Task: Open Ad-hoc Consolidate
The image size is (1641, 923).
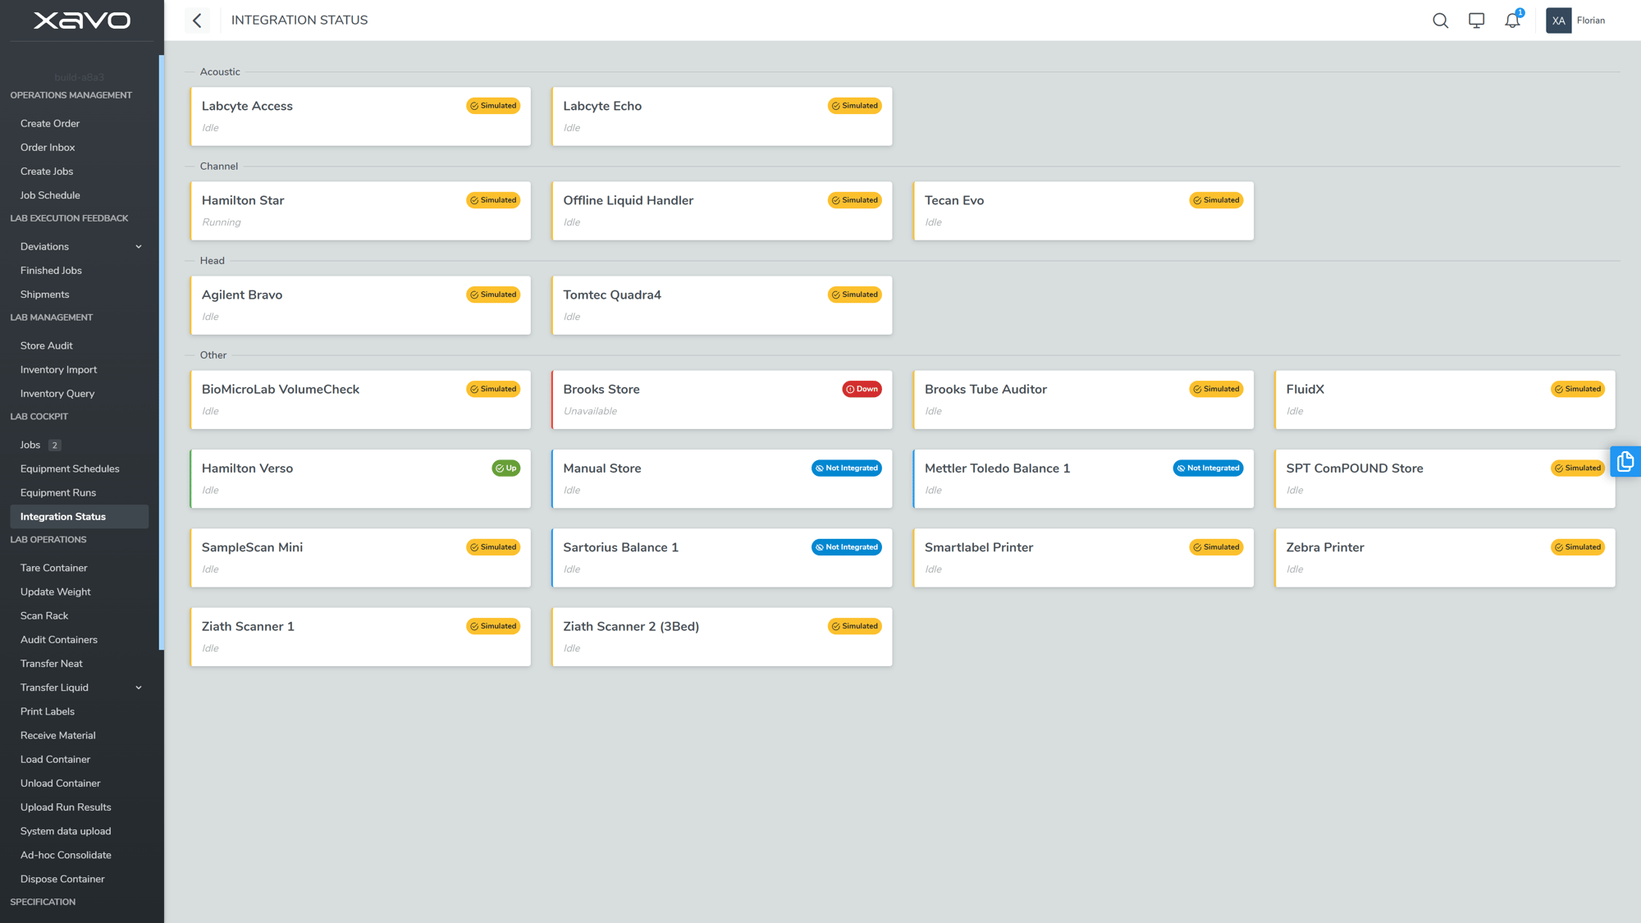Action: point(66,855)
